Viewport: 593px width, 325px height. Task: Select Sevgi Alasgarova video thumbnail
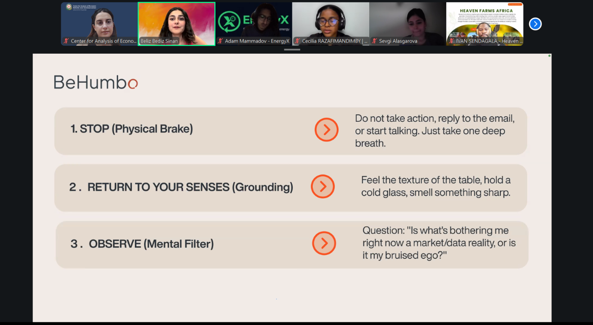click(408, 24)
